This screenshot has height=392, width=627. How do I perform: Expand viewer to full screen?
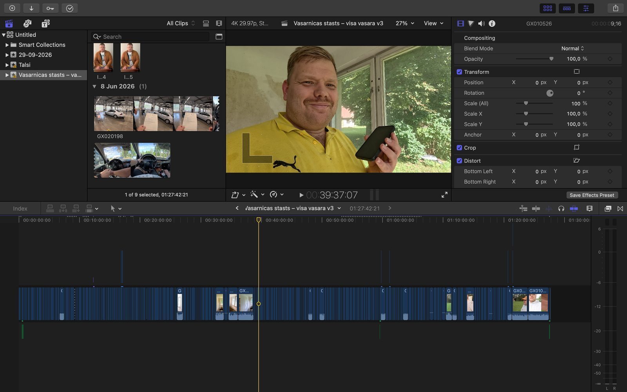click(444, 195)
